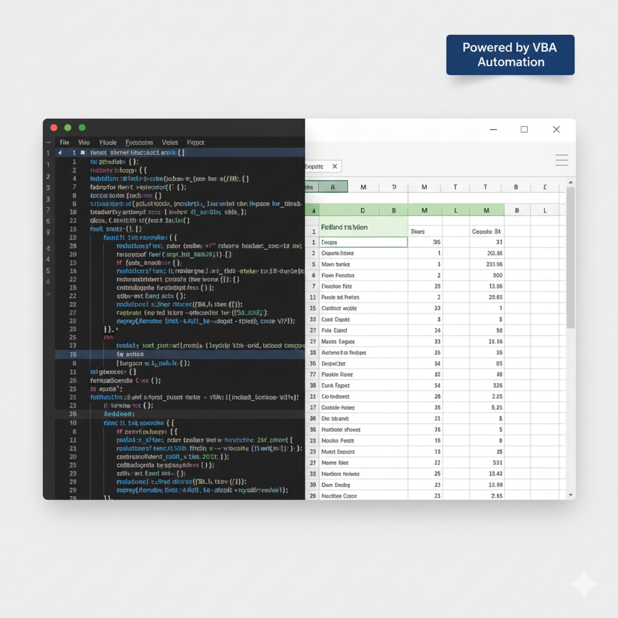Click the green zoom dot on code editor

tap(82, 127)
